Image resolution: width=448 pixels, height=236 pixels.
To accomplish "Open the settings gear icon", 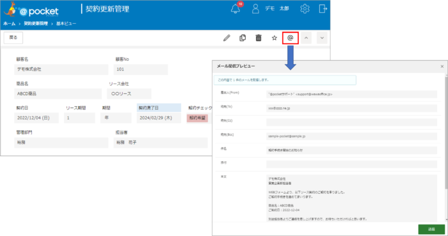I will pyautogui.click(x=305, y=9).
